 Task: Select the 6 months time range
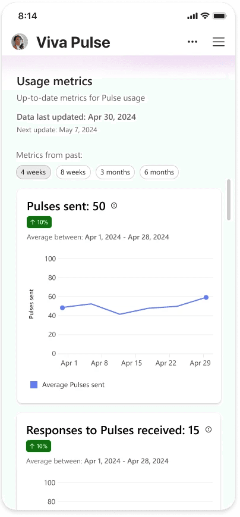[159, 172]
